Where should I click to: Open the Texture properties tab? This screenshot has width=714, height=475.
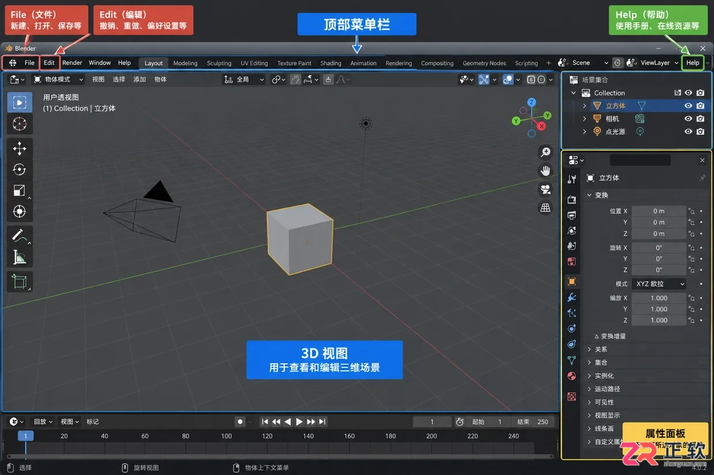tap(572, 396)
